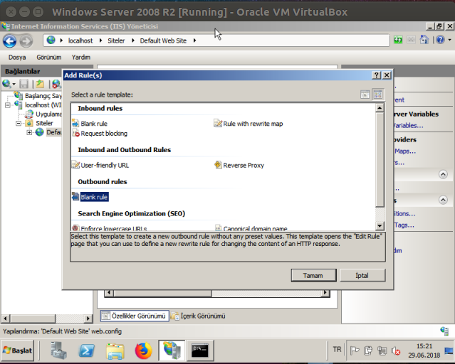
Task: Expand the Default Web Site node
Action: click(x=29, y=132)
